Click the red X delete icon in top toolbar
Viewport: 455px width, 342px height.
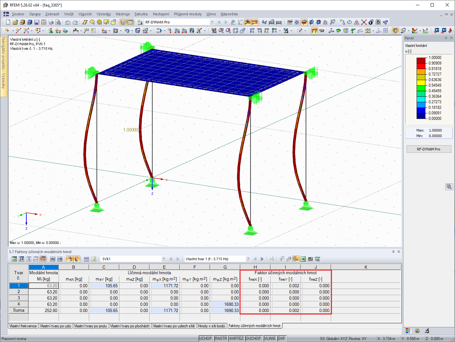coord(364,22)
